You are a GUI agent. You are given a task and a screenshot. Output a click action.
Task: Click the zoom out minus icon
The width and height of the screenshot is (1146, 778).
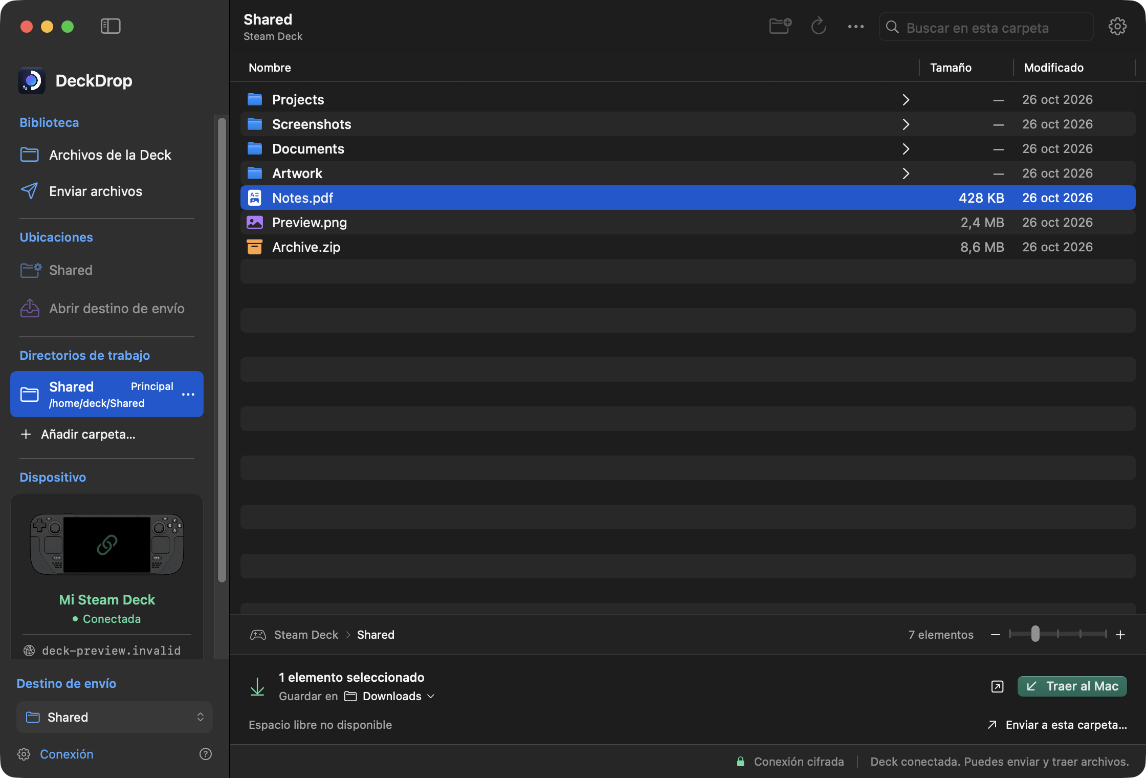[995, 635]
